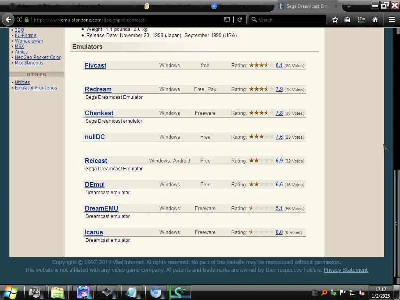Close the Sega Dreamcast tab

tap(336, 6)
